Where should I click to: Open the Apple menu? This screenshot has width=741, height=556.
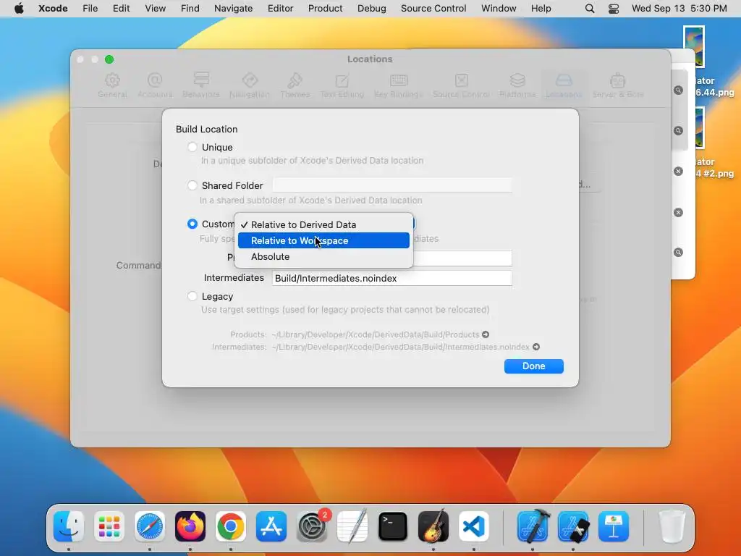[x=19, y=9]
